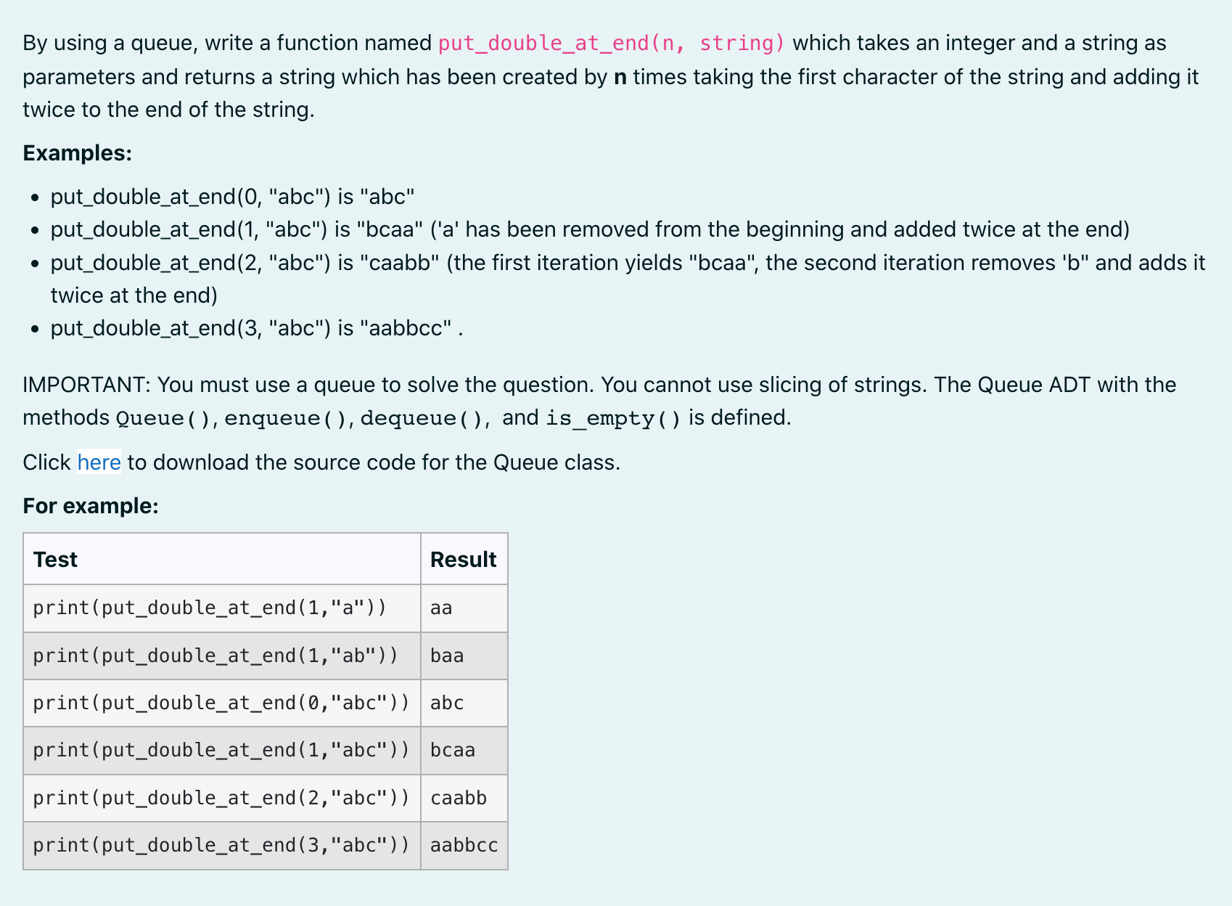Screen dimensions: 1232x906
Task: Select the print(put_double_at_end(2,"abc")) test cell
Action: [221, 798]
